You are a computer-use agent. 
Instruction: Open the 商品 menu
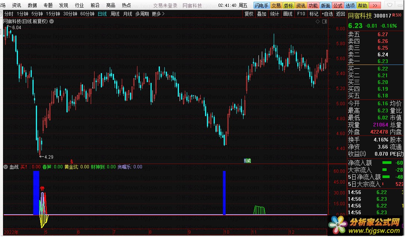111,5
